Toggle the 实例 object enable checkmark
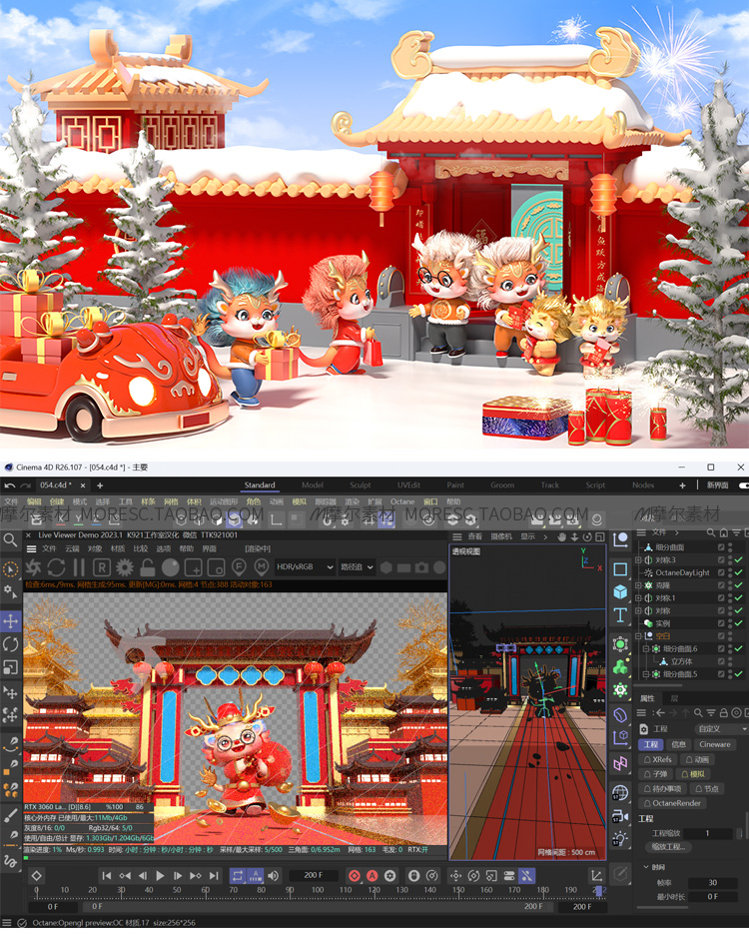Image resolution: width=749 pixels, height=936 pixels. coord(738,623)
